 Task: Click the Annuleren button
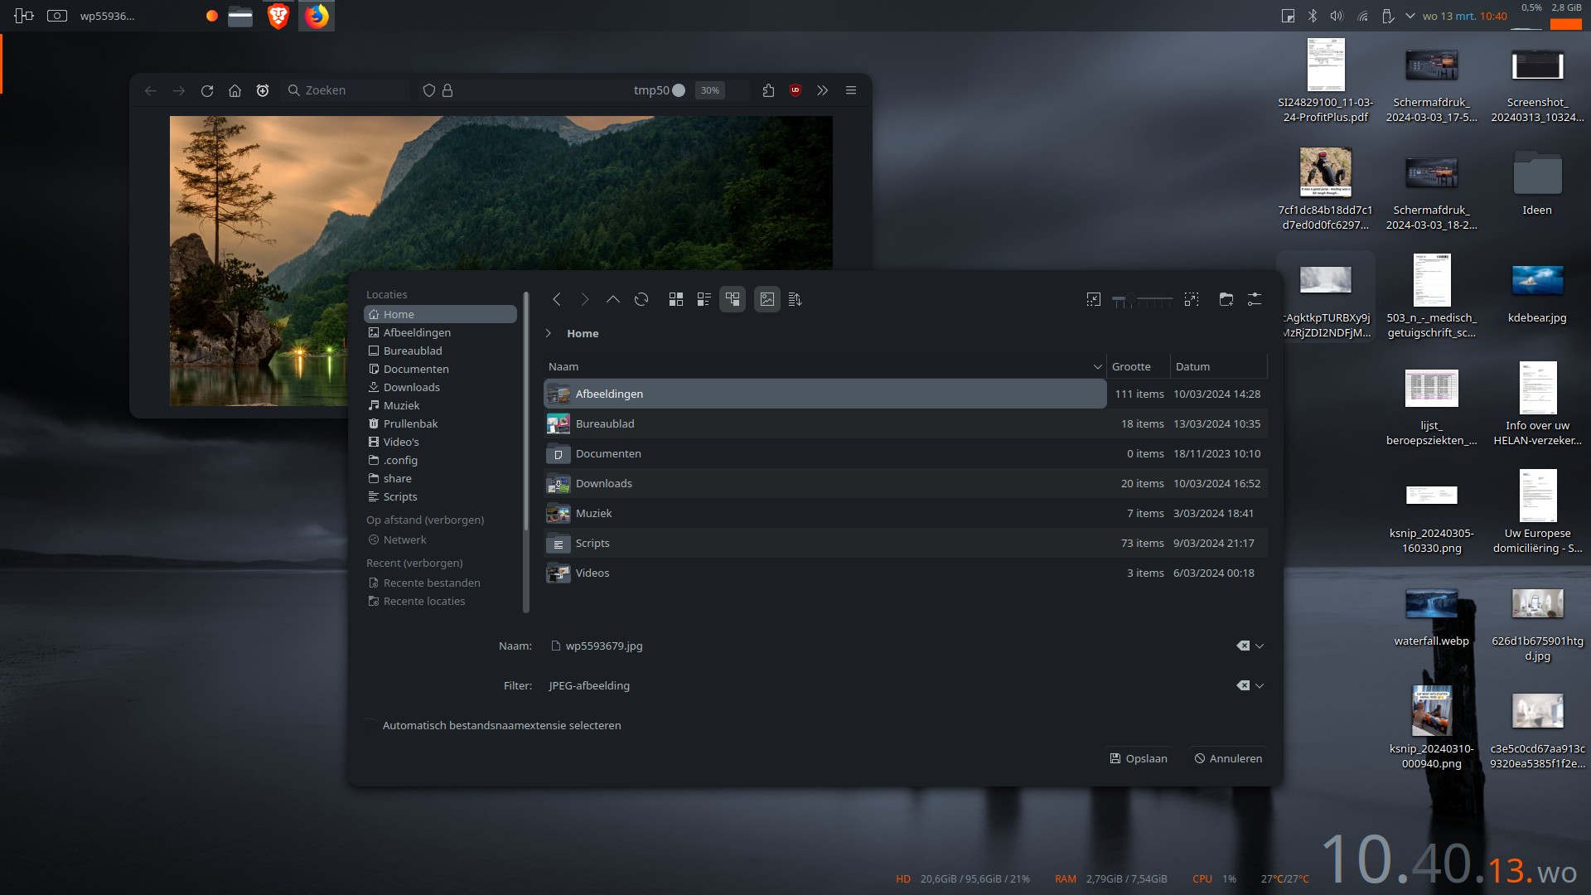coord(1228,758)
